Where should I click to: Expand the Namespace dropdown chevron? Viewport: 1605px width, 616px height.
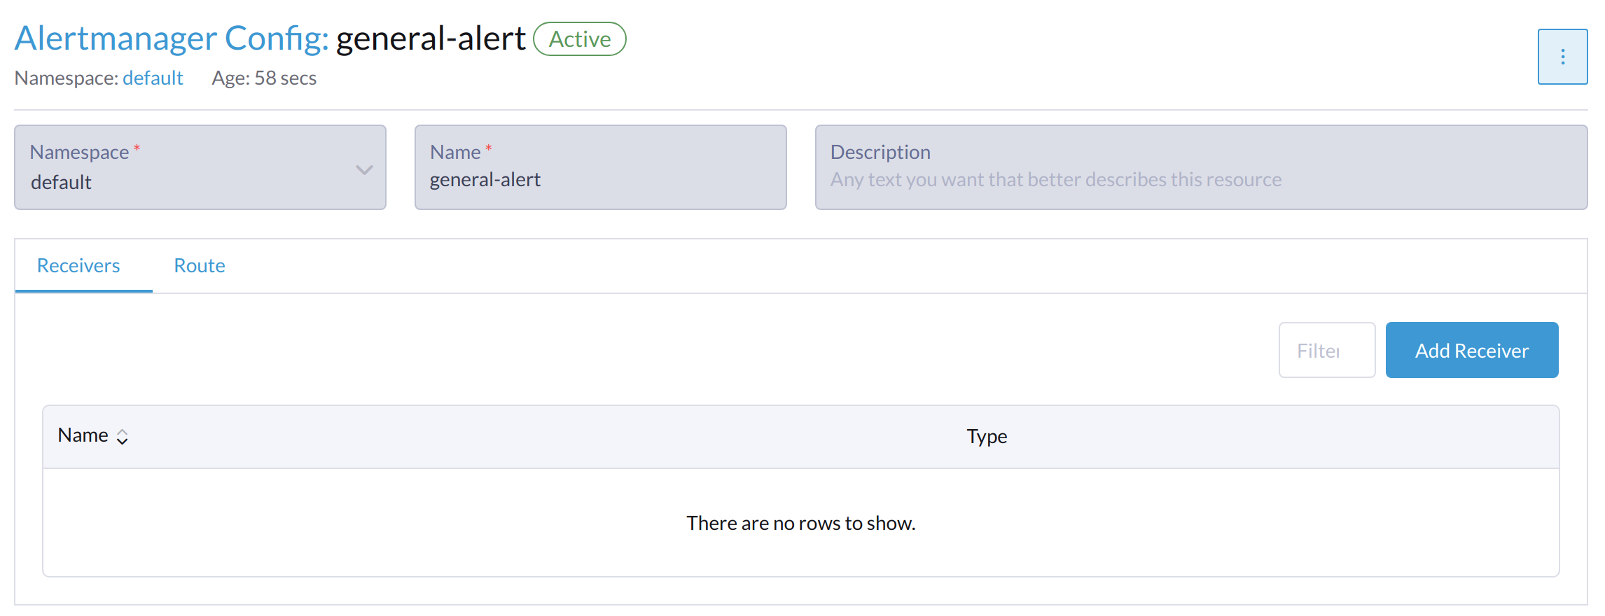[x=364, y=169]
